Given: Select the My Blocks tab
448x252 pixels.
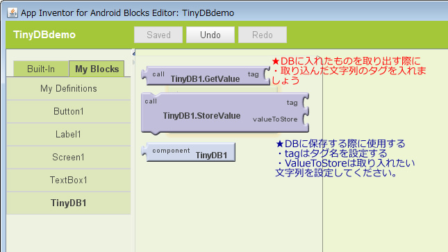Looking at the screenshot, I should tap(97, 69).
